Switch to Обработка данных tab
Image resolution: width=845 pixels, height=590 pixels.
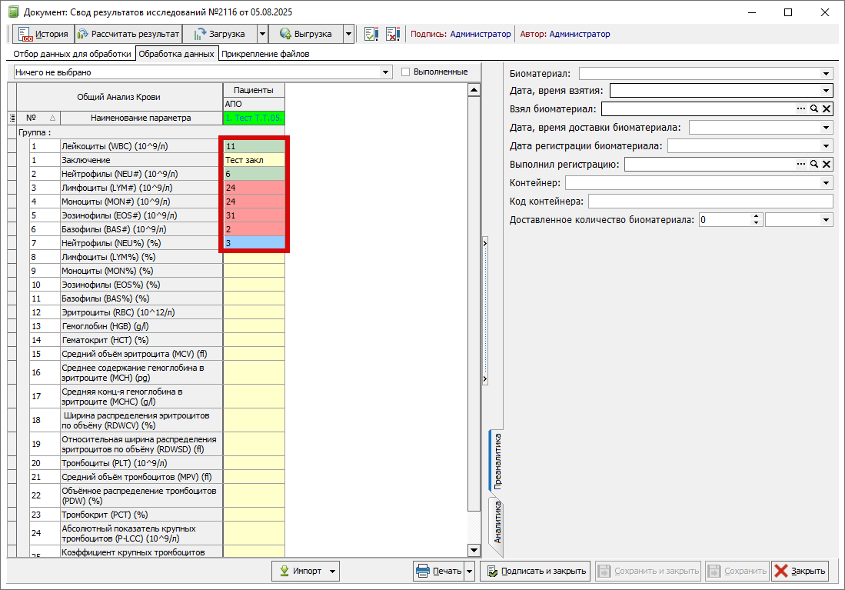click(176, 54)
